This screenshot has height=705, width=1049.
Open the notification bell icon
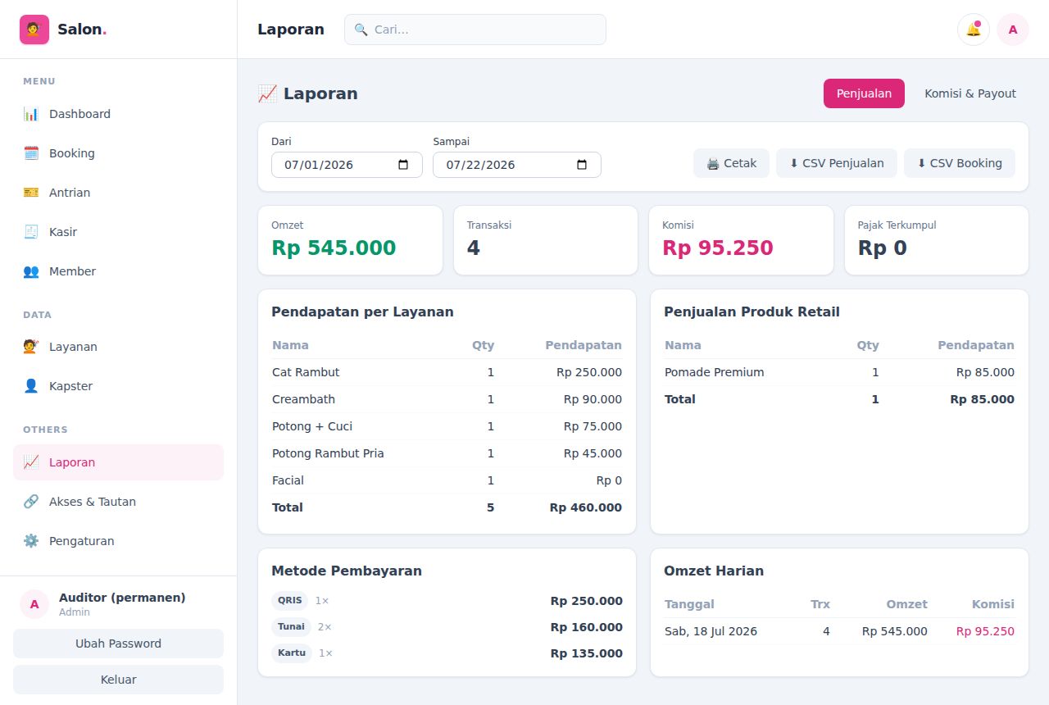pos(974,30)
